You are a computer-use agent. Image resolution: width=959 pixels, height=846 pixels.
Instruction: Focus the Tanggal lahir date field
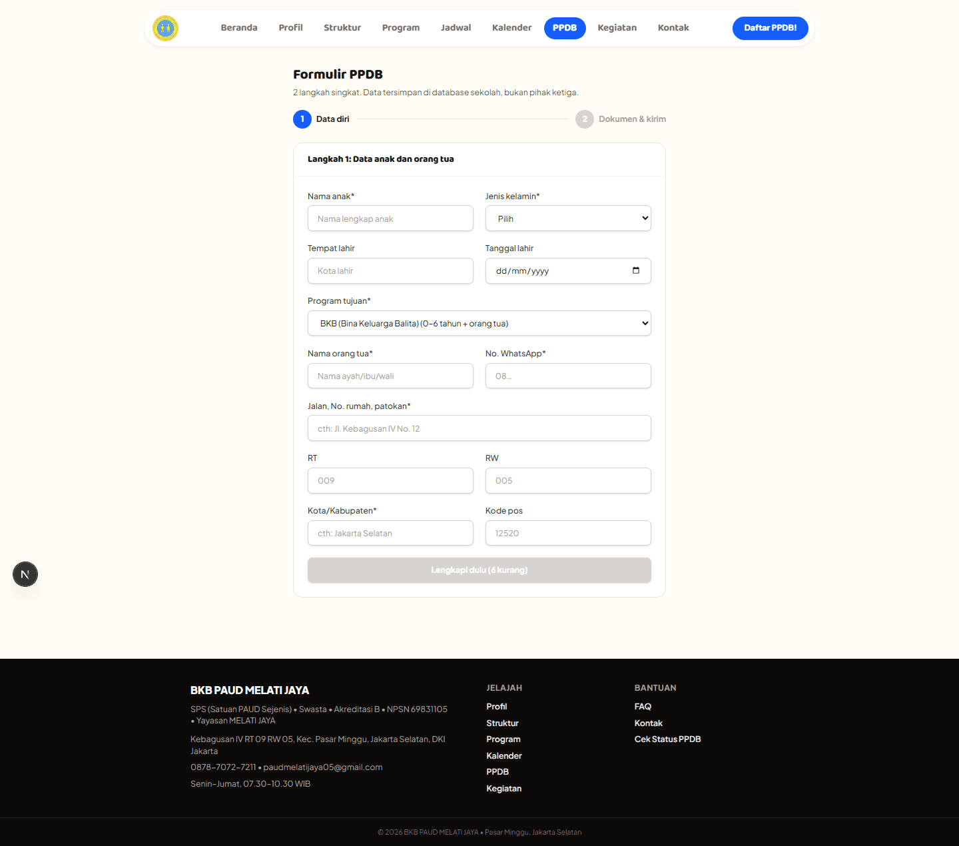(x=568, y=271)
